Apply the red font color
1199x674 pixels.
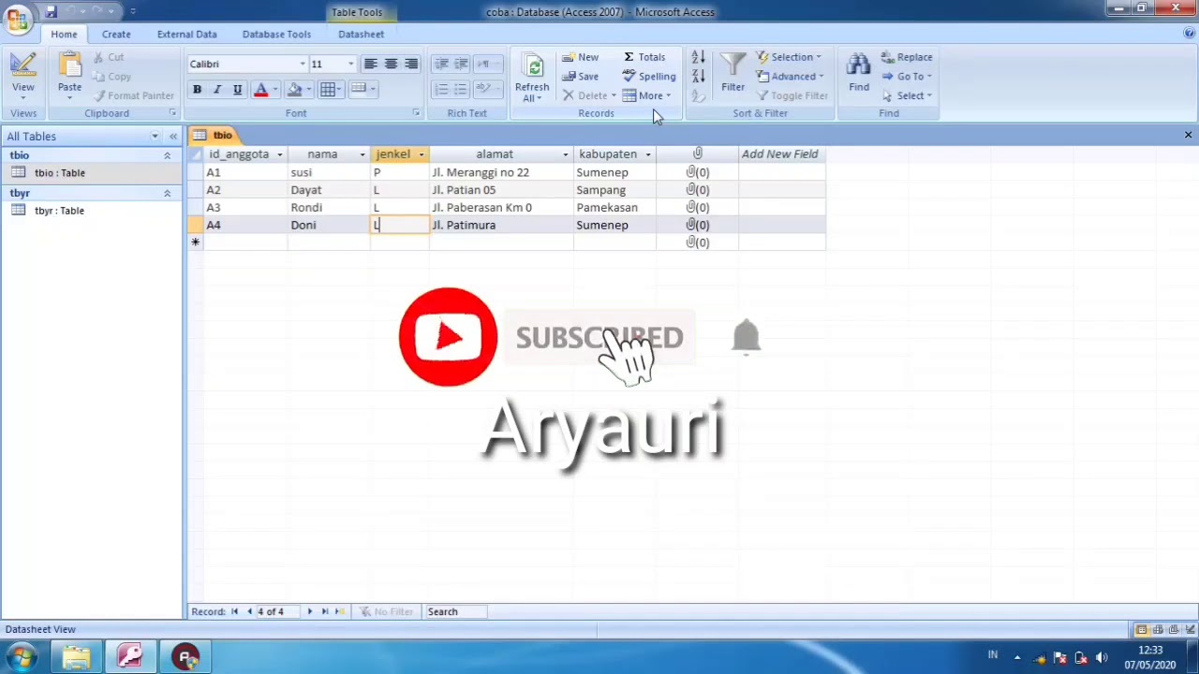coord(261,90)
